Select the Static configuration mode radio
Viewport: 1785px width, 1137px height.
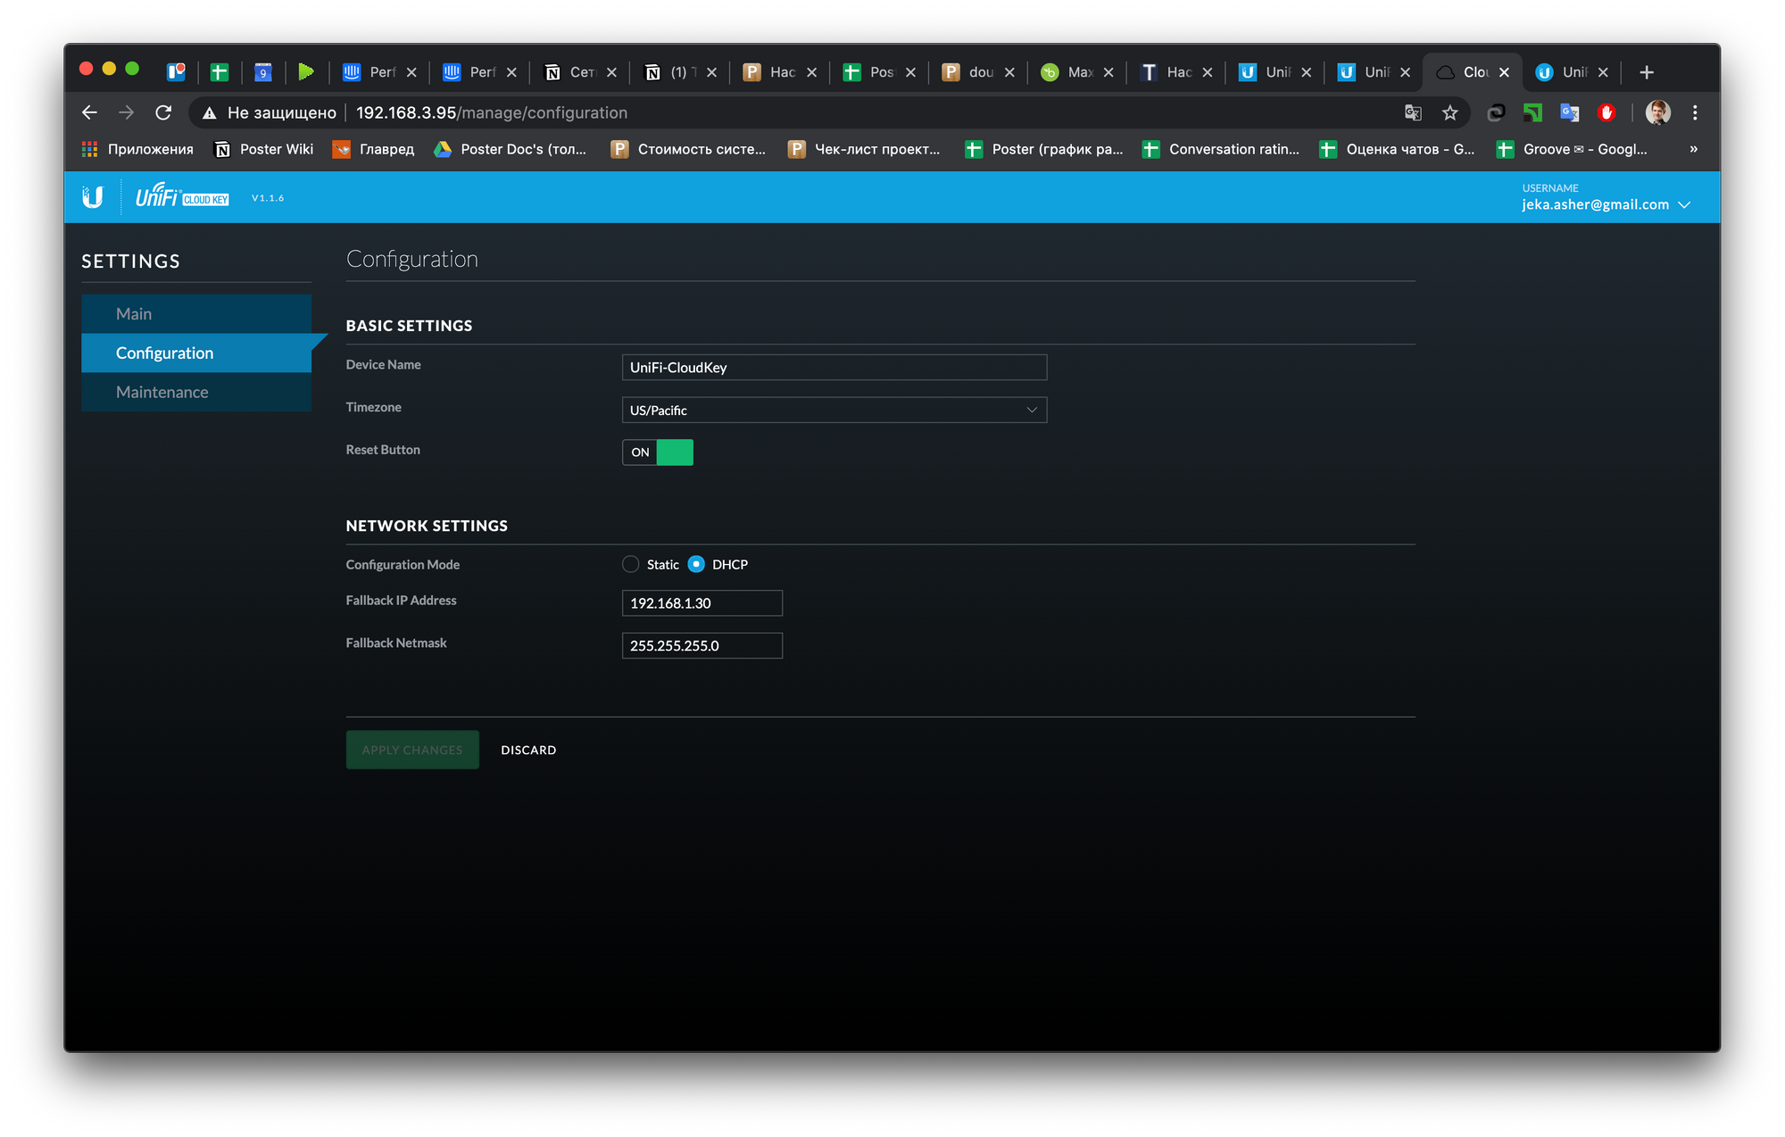(631, 564)
